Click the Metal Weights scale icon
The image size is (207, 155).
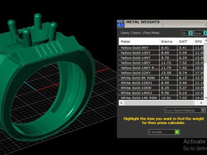[121, 24]
